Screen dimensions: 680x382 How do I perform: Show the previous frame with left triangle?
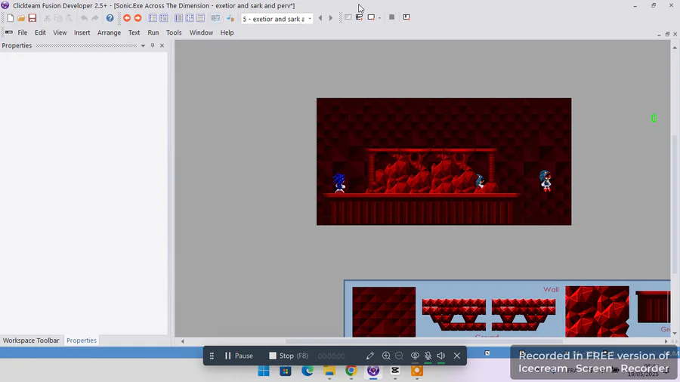(x=320, y=18)
